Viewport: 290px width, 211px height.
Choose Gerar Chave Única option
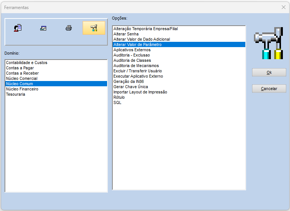click(x=131, y=87)
